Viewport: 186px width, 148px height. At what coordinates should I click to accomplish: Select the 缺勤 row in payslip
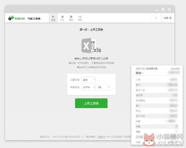coord(157,126)
